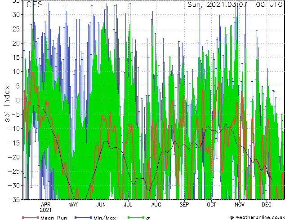Click the soi index axis title
The height and width of the screenshot is (220, 285).
point(7,104)
